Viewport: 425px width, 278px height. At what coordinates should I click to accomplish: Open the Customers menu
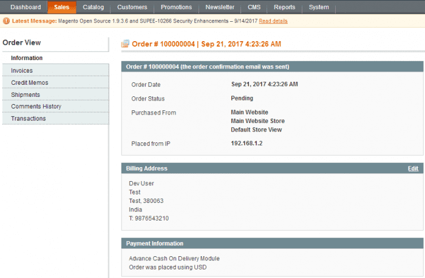point(132,7)
